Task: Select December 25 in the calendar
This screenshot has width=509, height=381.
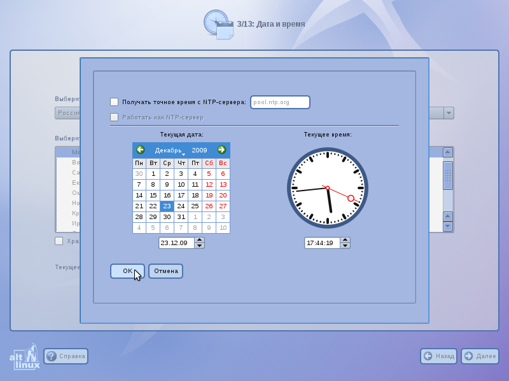Action: (195, 206)
